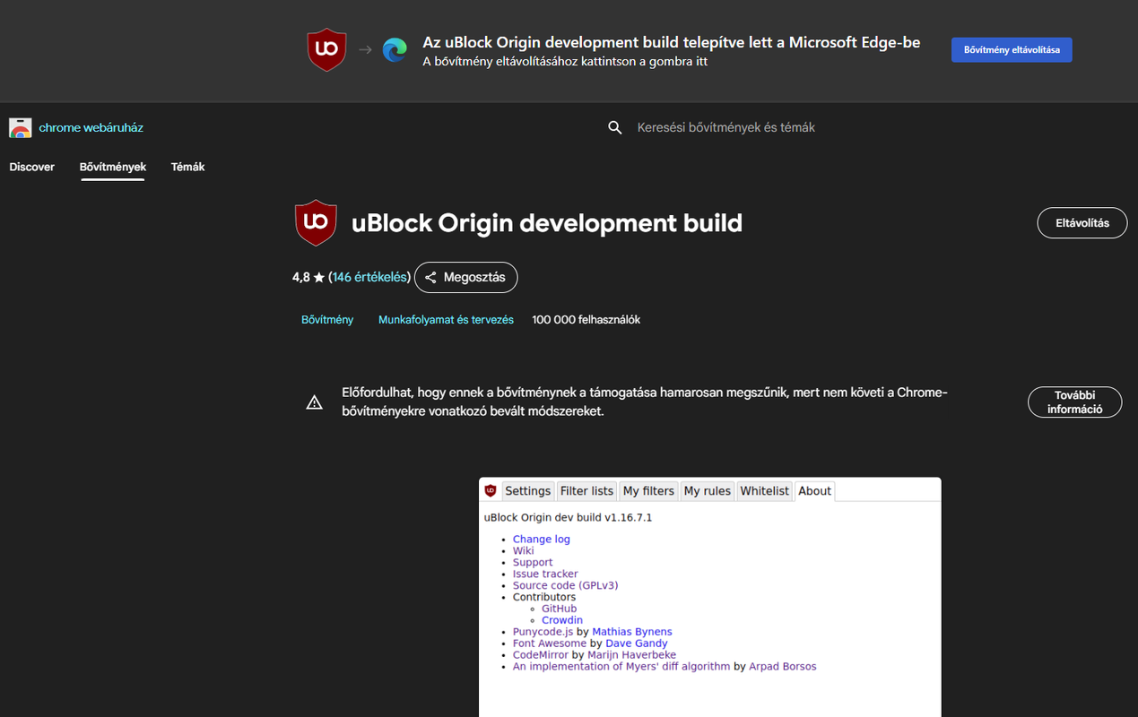This screenshot has width=1138, height=717.
Task: Click the Mathias Bynens link
Action: (632, 632)
